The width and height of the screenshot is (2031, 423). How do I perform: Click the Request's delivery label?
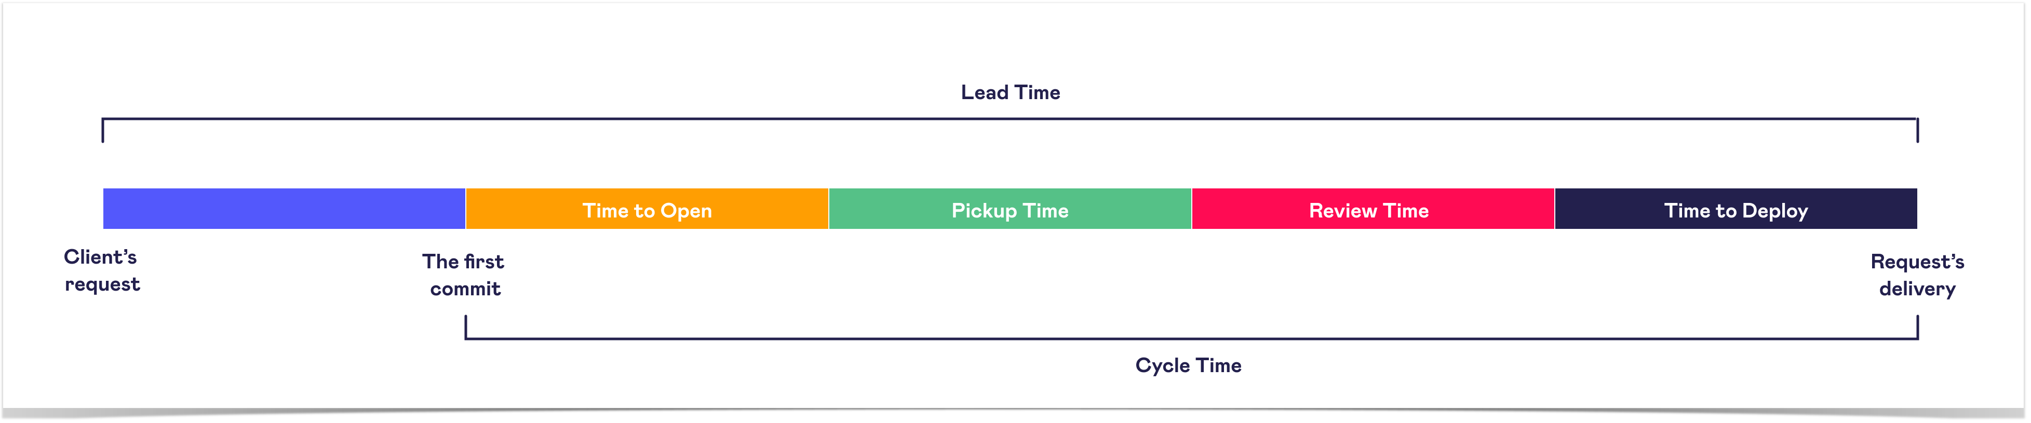pos(1917,275)
